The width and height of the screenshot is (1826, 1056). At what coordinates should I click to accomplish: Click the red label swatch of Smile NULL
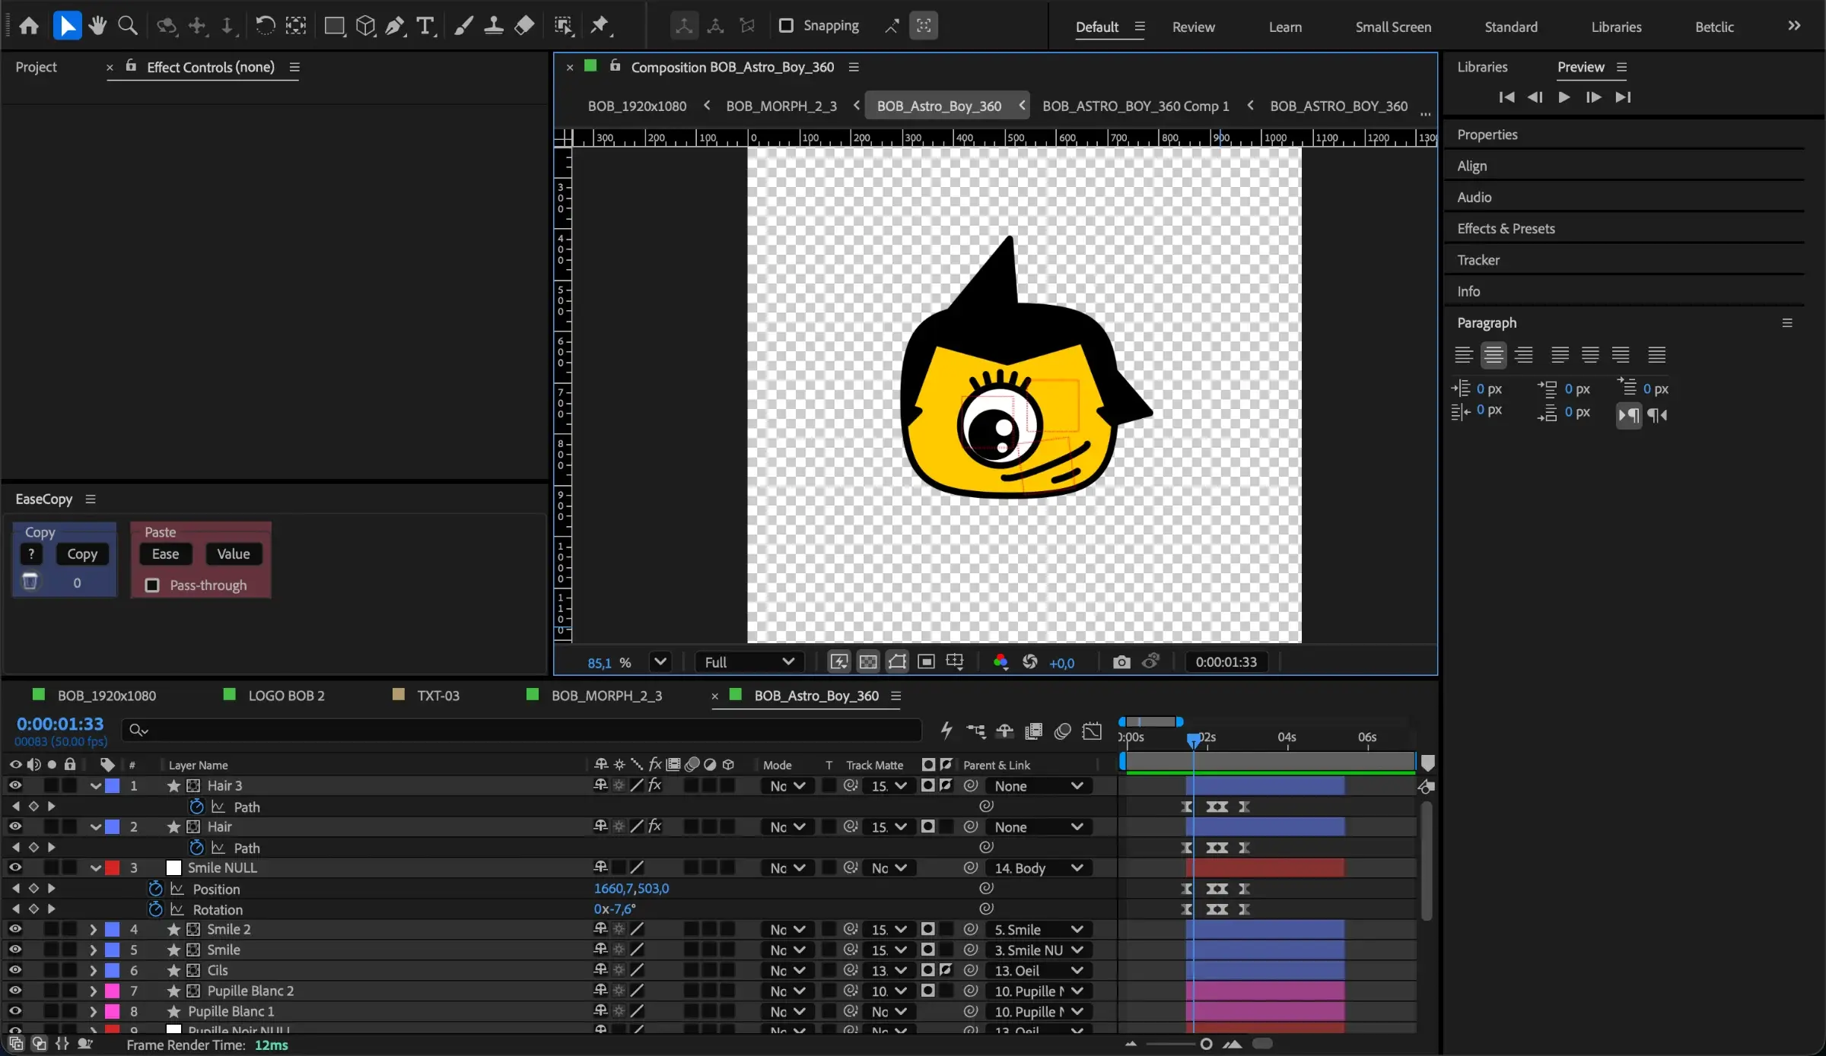click(x=112, y=867)
